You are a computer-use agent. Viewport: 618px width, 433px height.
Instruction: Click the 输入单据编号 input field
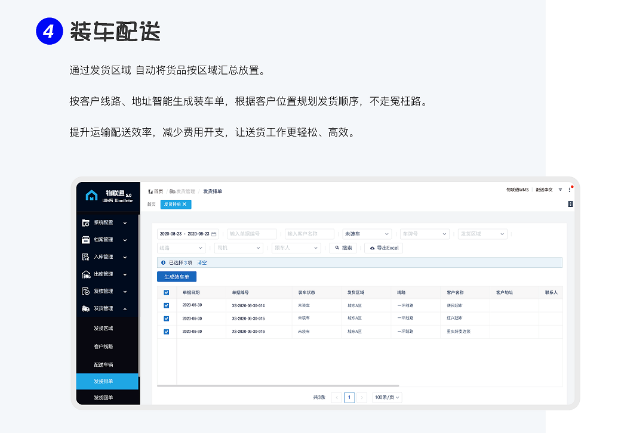252,234
